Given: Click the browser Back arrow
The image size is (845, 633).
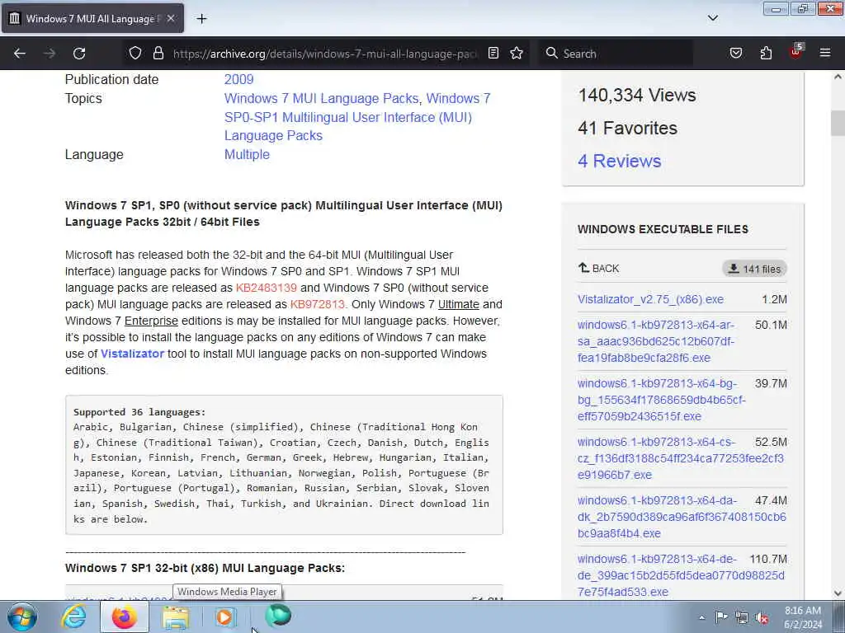Looking at the screenshot, I should 20,54.
